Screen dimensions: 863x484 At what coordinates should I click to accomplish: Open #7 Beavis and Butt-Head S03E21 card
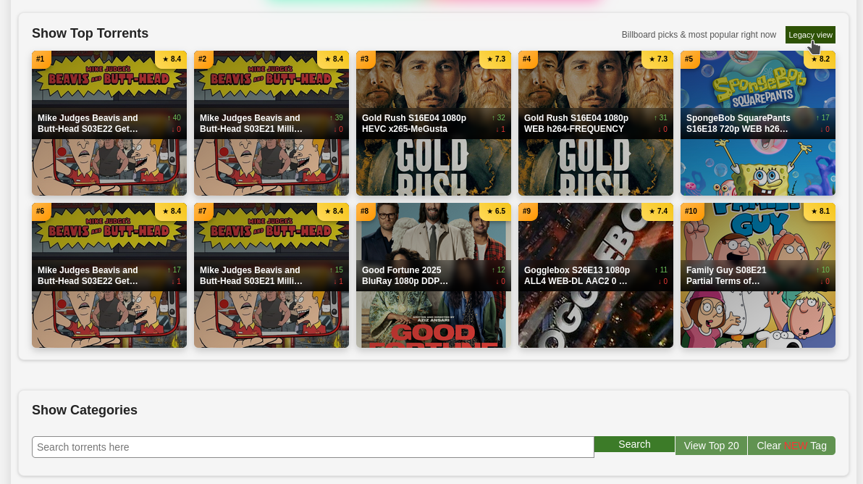coord(271,275)
